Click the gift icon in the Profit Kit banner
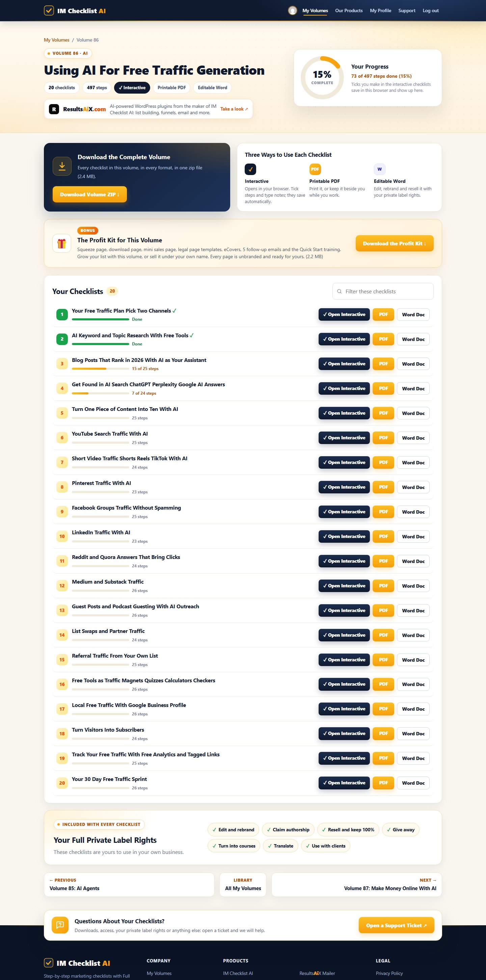The height and width of the screenshot is (980, 486). [61, 243]
